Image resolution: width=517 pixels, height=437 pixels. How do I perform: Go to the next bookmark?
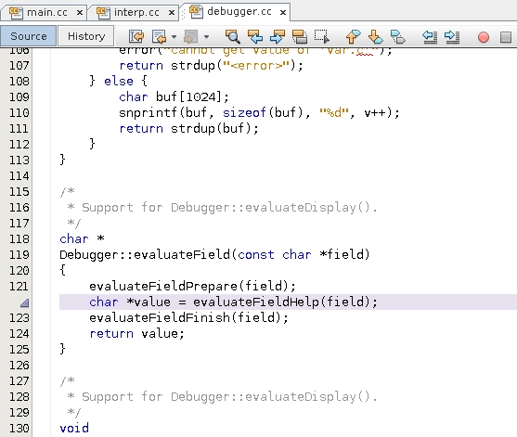(x=376, y=36)
